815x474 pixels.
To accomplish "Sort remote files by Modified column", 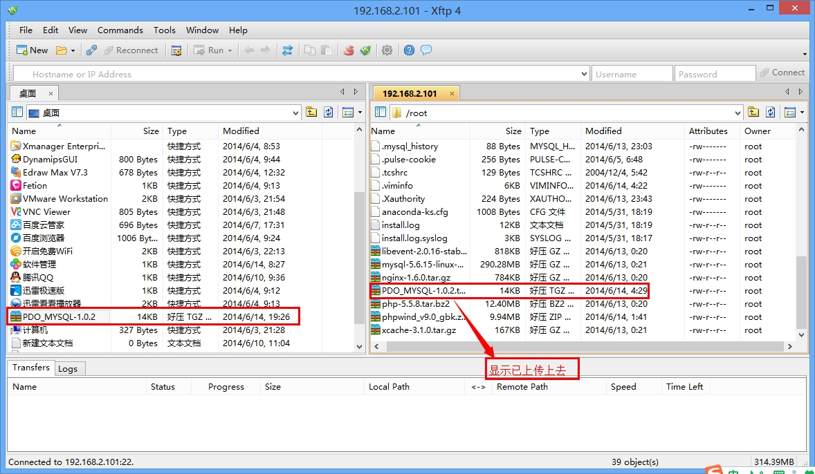I will (632, 131).
